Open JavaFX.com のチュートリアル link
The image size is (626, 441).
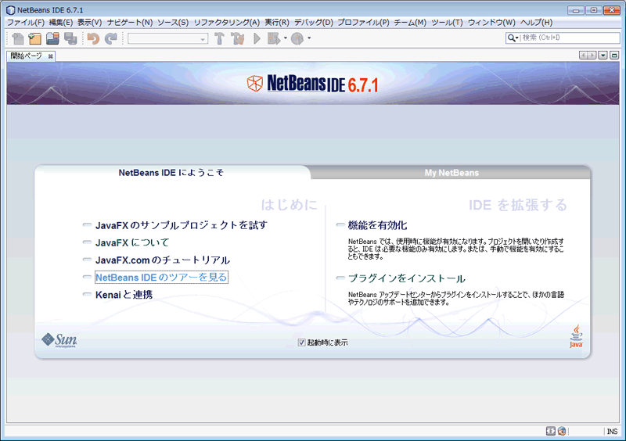pyautogui.click(x=163, y=260)
